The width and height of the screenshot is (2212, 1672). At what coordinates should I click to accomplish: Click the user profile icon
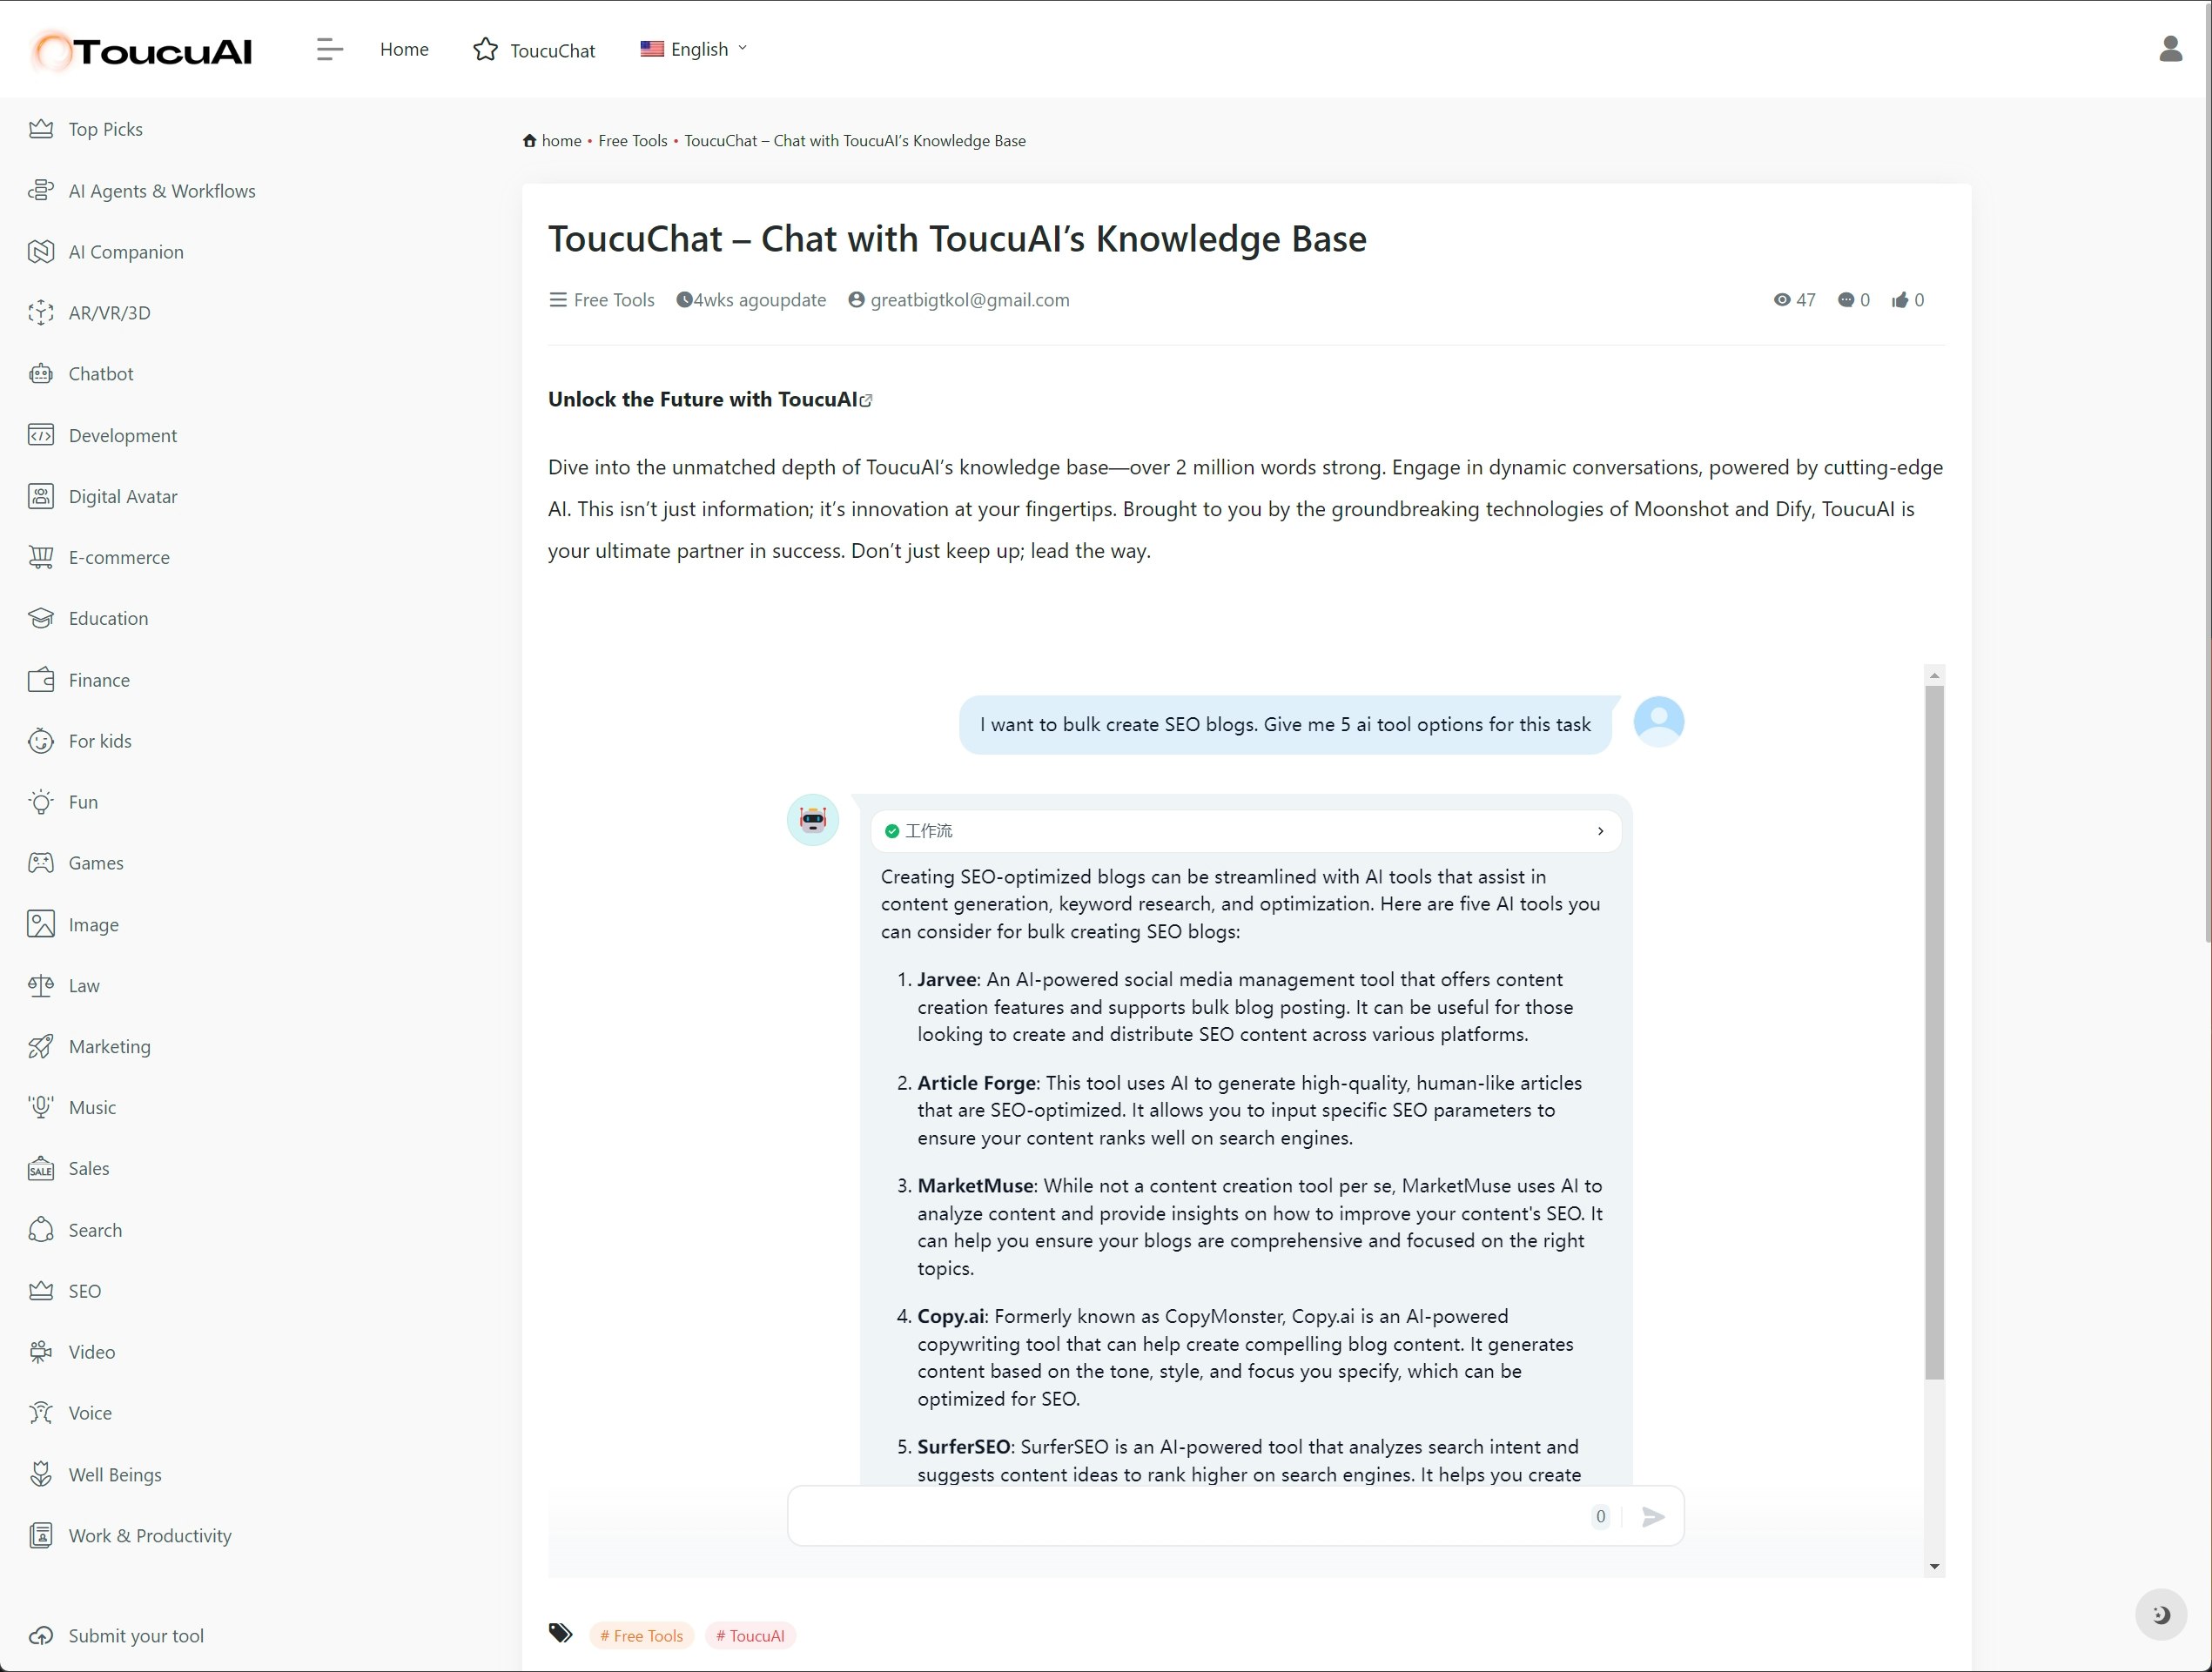[2170, 49]
